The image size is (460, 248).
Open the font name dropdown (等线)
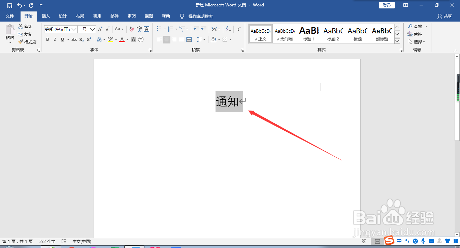[x=74, y=29]
